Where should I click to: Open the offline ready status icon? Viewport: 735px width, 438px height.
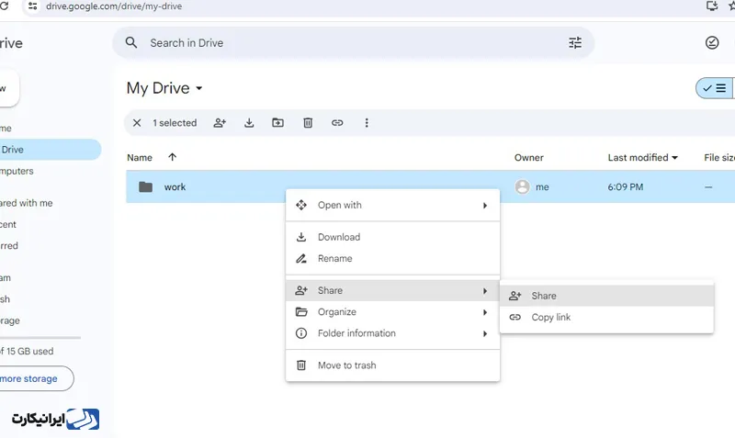point(711,42)
